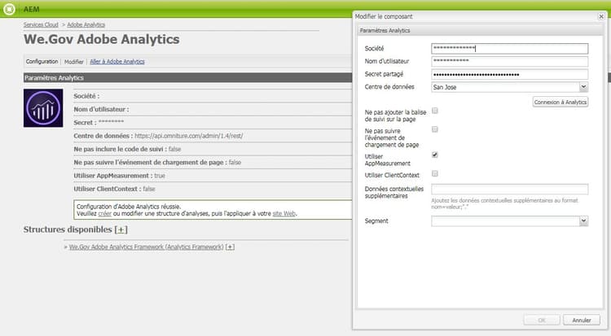Toggle Ne pas suivre l'événement de chargement checkbox
611x336 pixels.
click(435, 129)
